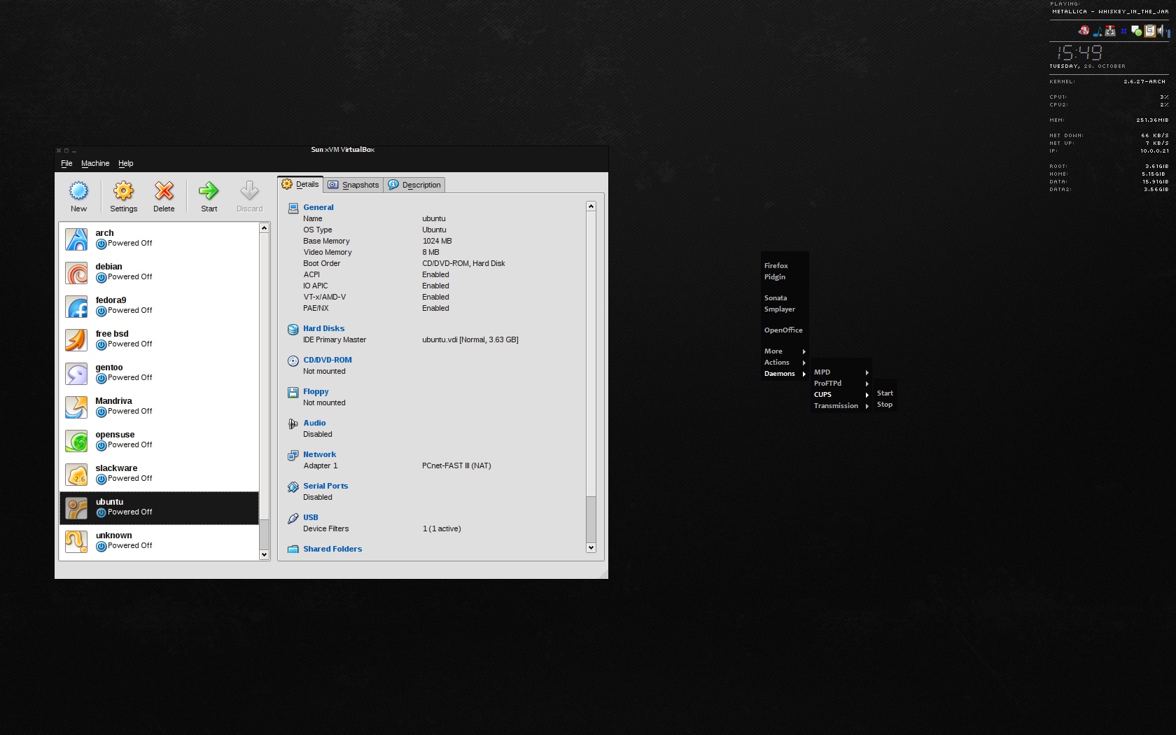Select the slackware VM icon
This screenshot has height=735, width=1176.
tap(77, 474)
